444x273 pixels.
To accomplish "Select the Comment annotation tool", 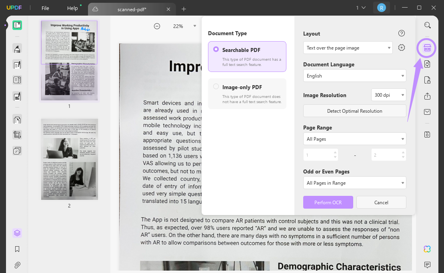I will click(17, 48).
